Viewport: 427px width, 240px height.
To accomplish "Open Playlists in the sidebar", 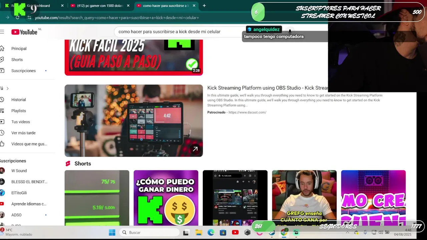I will (x=18, y=111).
